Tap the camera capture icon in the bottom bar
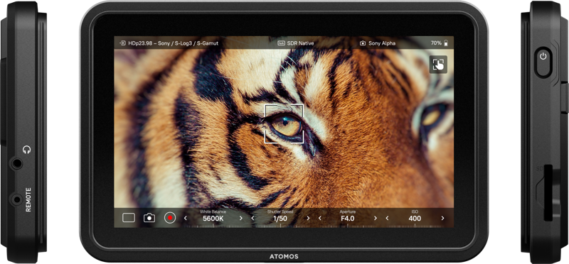569x264 pixels. click(x=149, y=218)
